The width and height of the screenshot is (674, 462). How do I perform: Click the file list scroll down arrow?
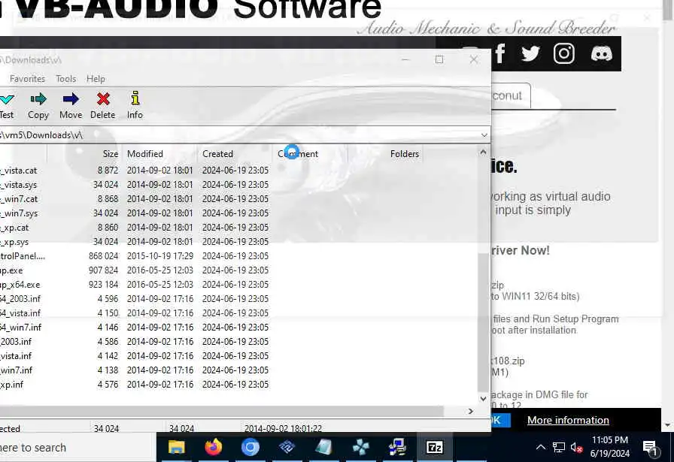pyautogui.click(x=483, y=398)
